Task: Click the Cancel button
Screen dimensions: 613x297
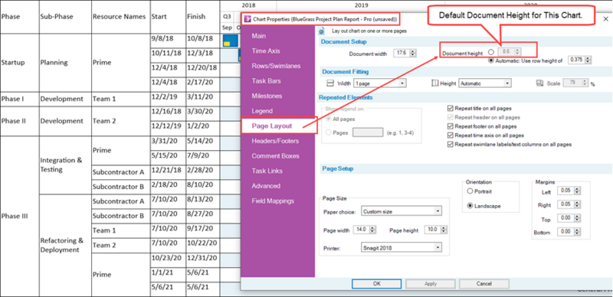Action: pyautogui.click(x=484, y=284)
